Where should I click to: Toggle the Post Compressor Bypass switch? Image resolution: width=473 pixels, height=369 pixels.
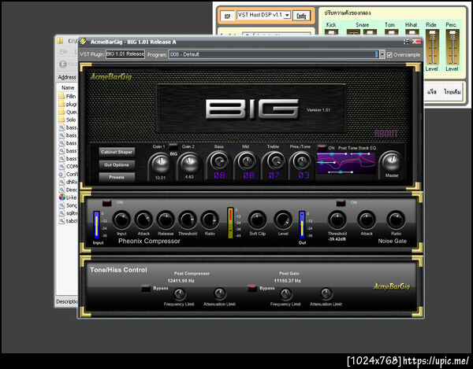[146, 288]
